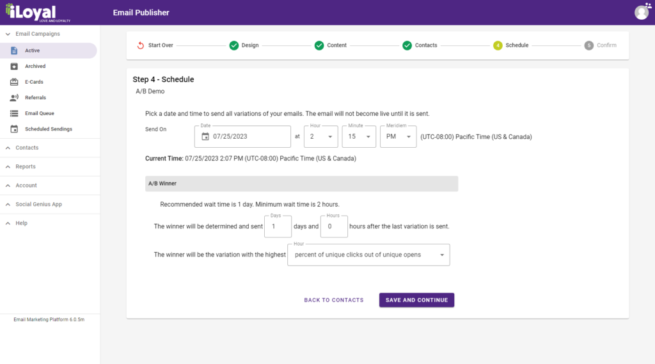Click the Confirm step label
This screenshot has height=364, width=655.
point(606,45)
